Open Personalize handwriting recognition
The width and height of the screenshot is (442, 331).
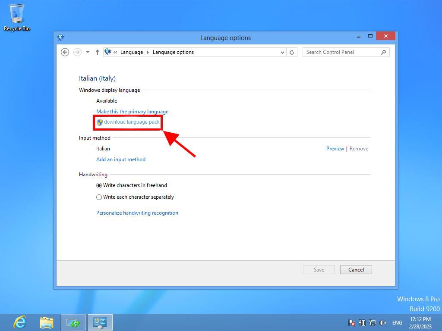click(137, 213)
